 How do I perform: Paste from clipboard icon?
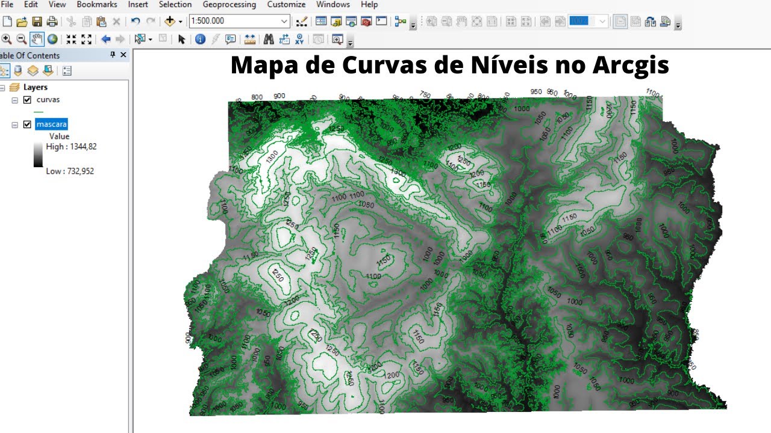[x=101, y=22]
